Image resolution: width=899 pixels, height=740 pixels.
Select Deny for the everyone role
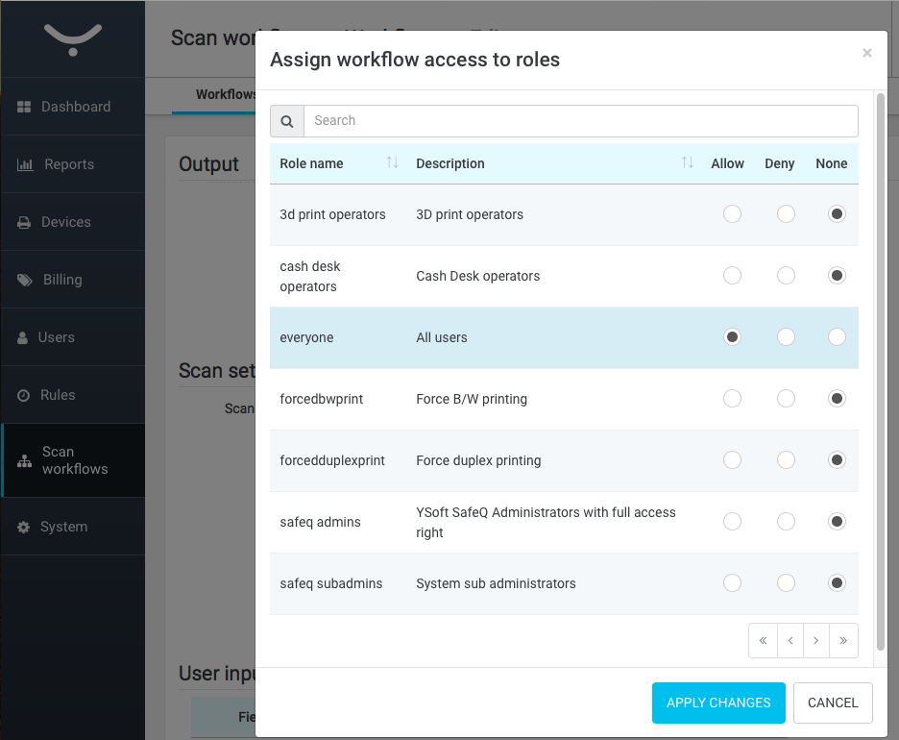click(x=786, y=337)
